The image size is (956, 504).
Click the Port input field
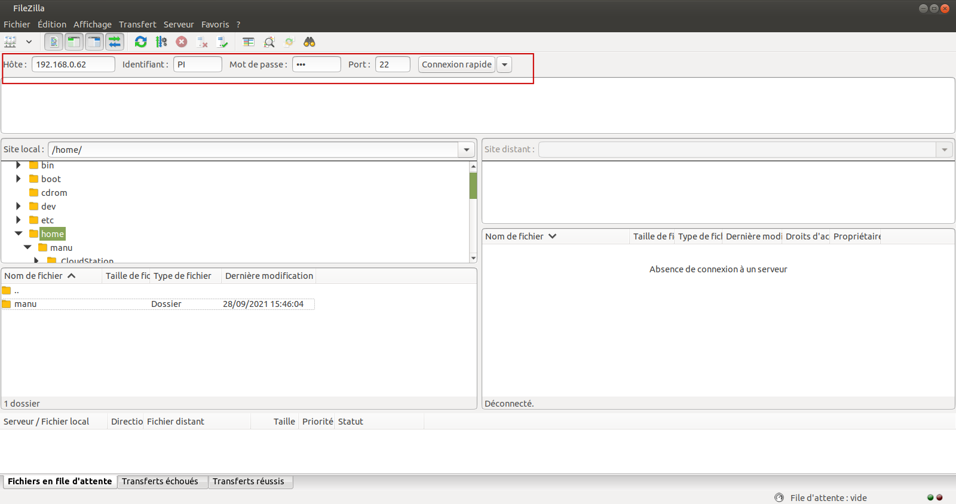(393, 64)
